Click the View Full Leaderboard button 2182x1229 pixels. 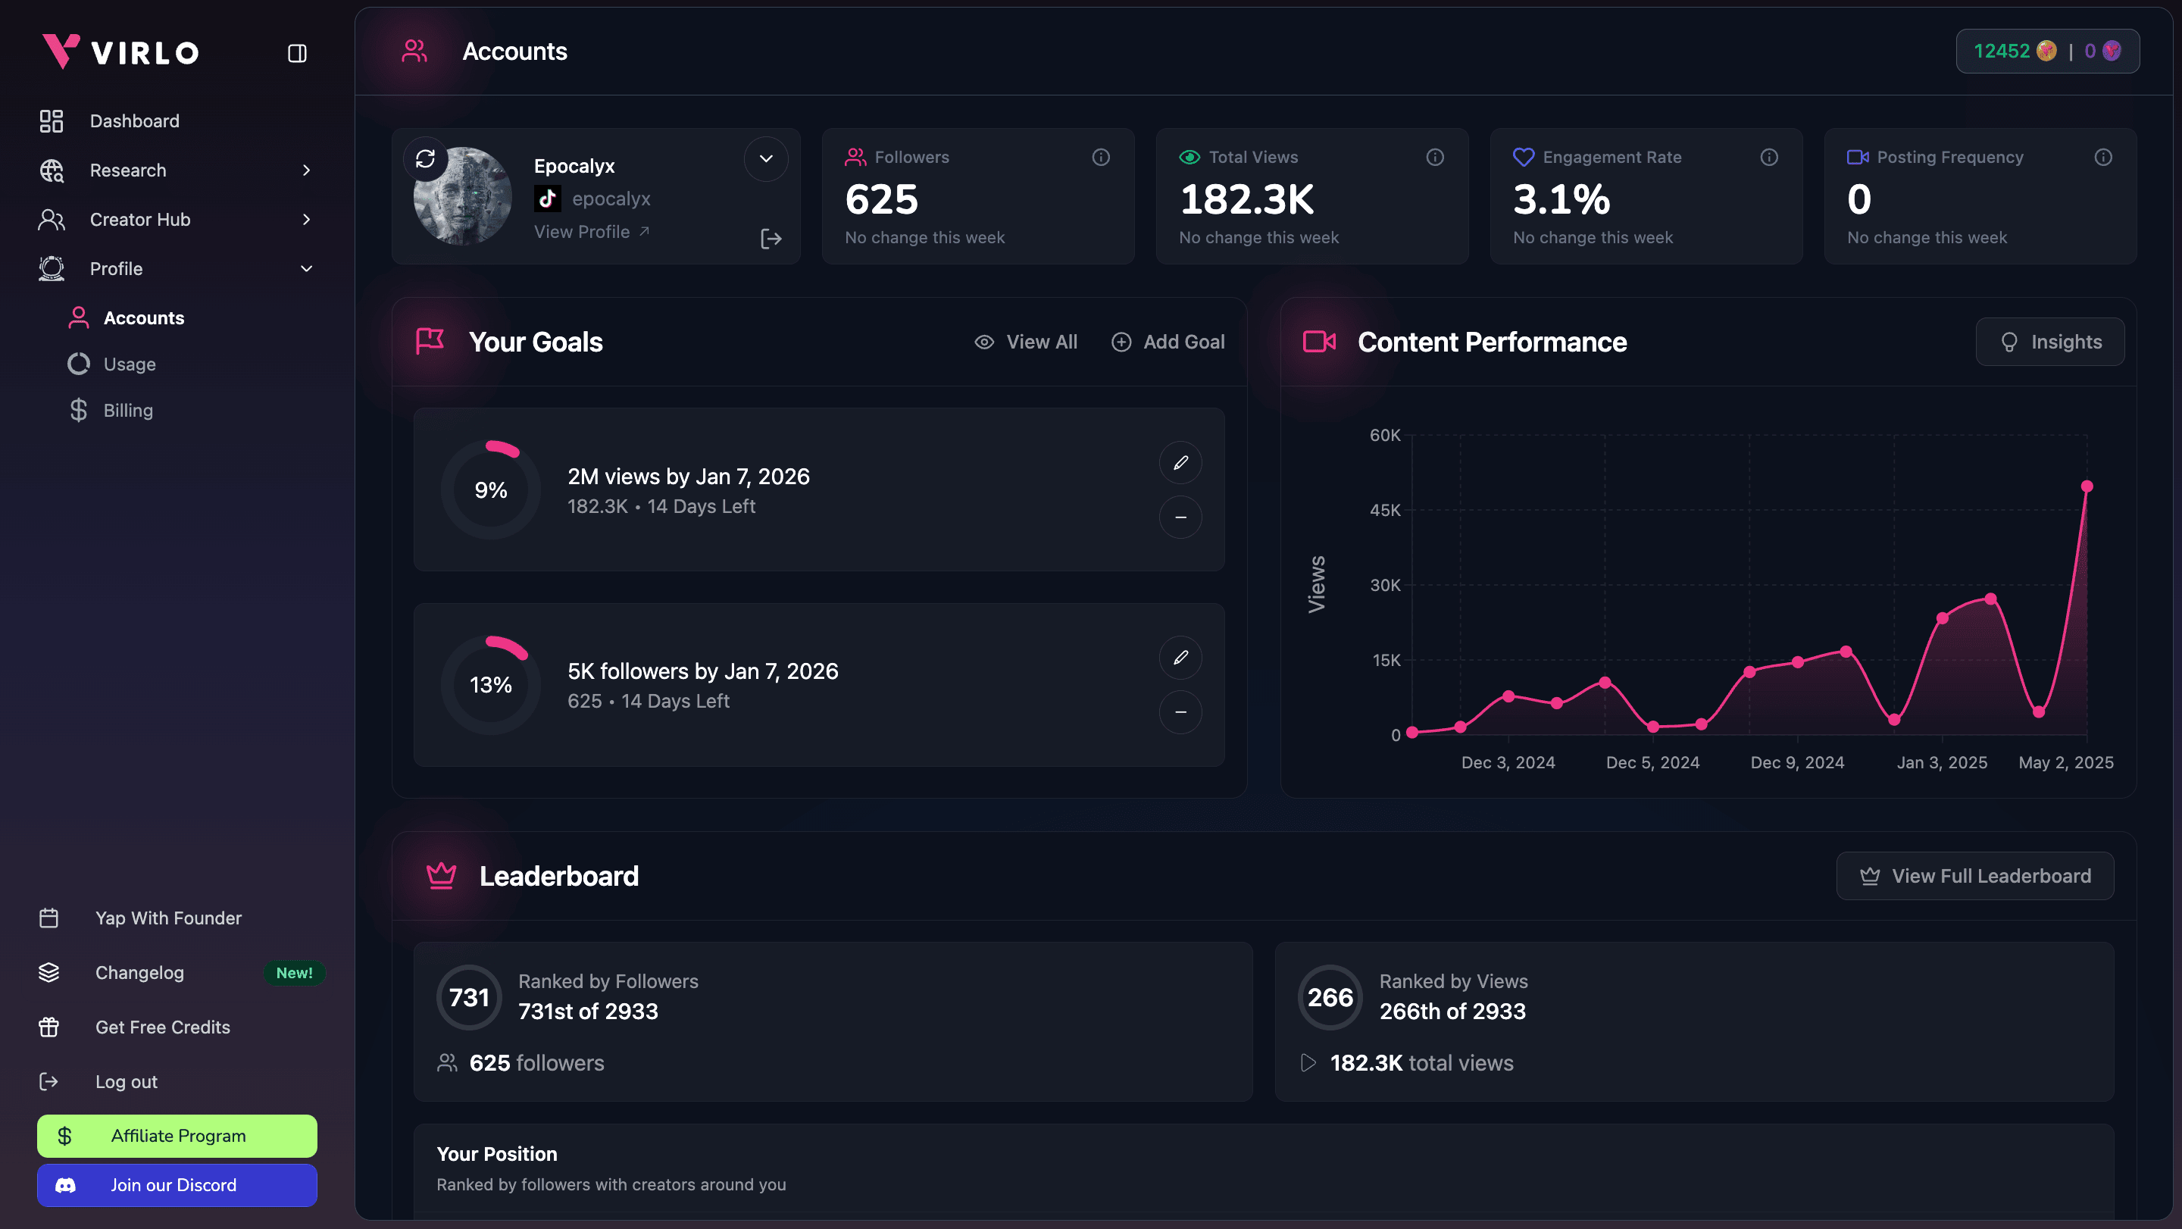(1974, 876)
